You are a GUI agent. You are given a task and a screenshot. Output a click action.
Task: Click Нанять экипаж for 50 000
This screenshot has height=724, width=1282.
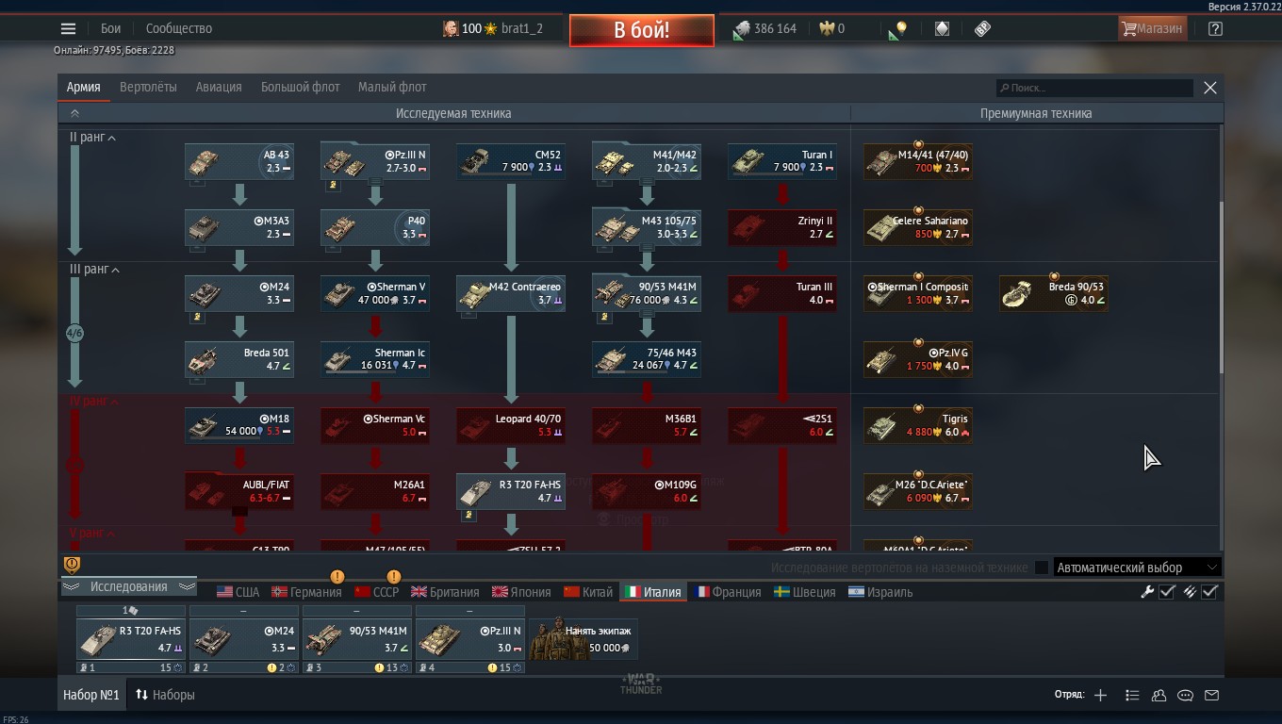click(583, 639)
